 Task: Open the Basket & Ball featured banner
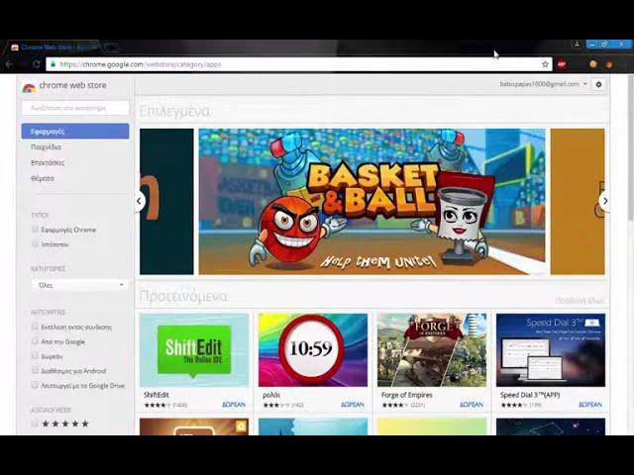click(371, 202)
